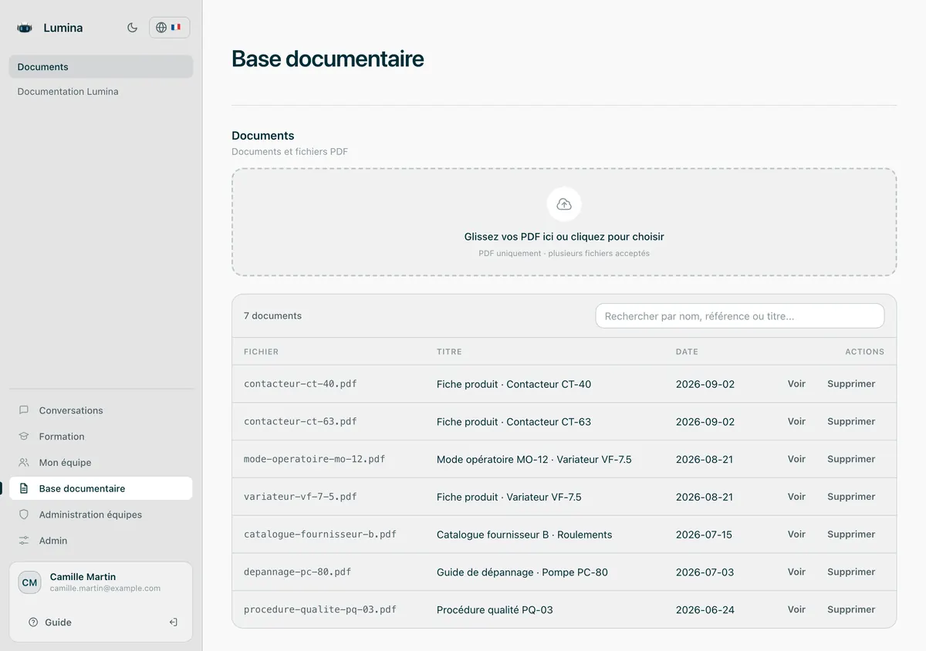Click title Fiche produit · Contacteur CT-63
The height and width of the screenshot is (651, 926).
(x=514, y=422)
